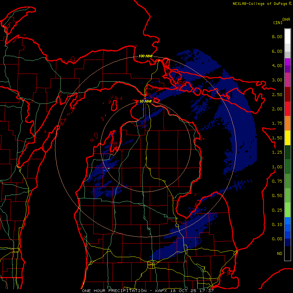Select the 0.75 legend value

277,181
